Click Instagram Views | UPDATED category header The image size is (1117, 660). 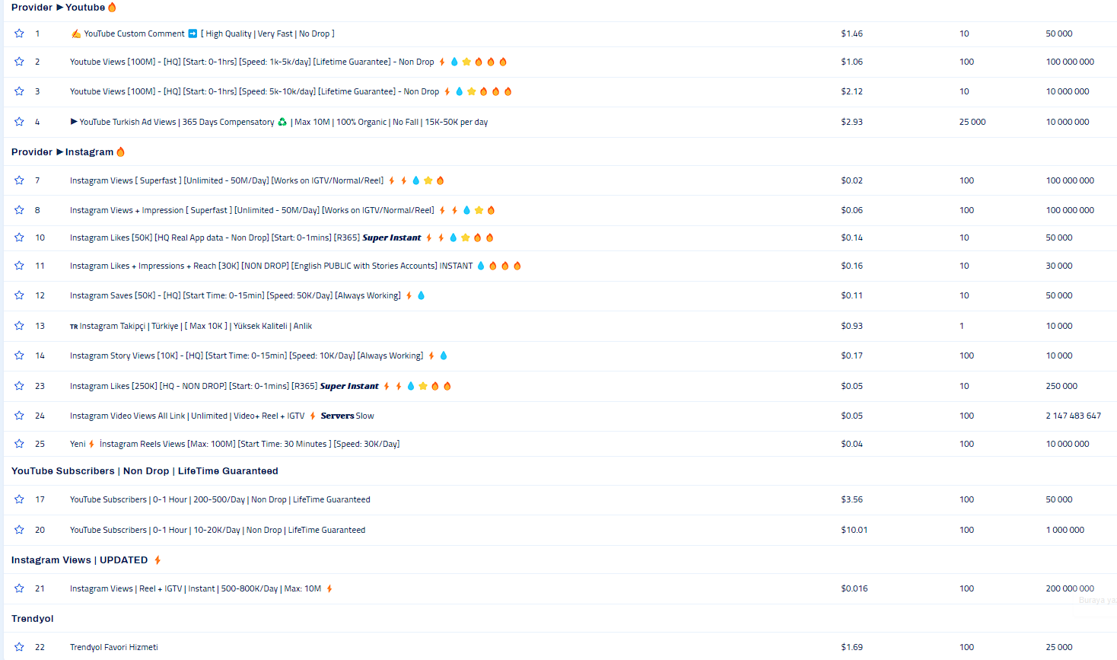coord(86,560)
